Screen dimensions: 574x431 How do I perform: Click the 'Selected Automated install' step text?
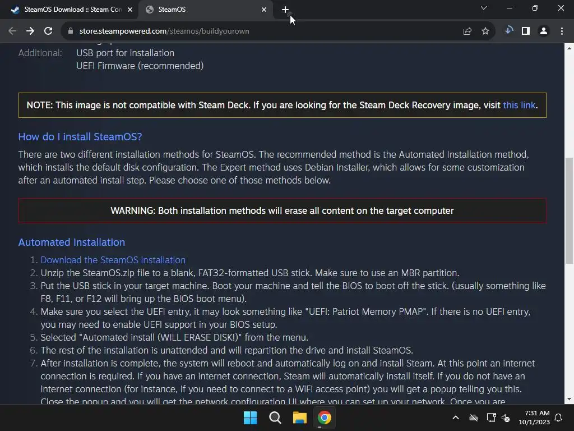[174, 337]
